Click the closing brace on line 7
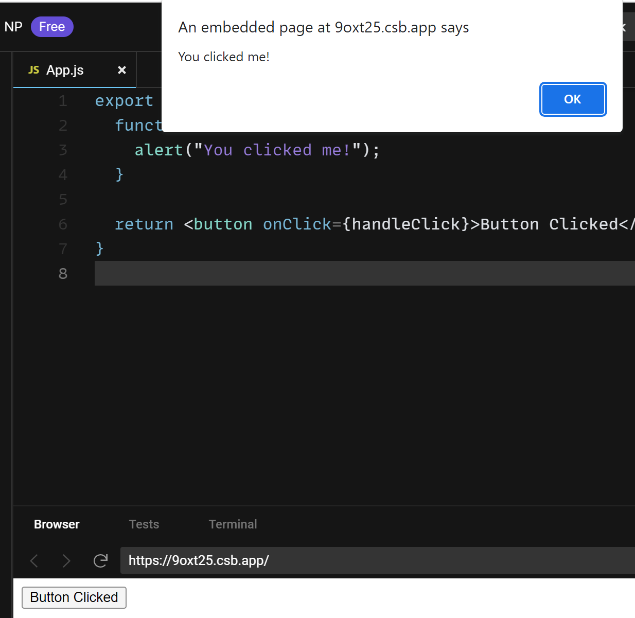 click(x=100, y=249)
